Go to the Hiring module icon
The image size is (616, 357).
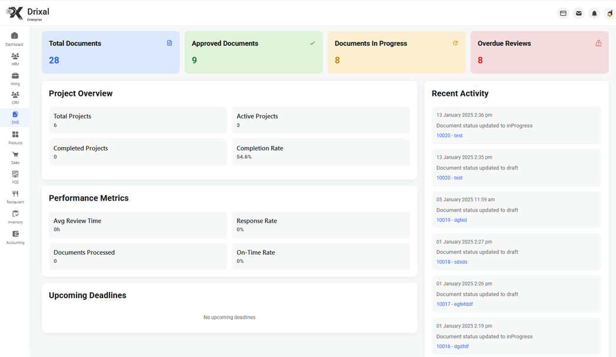[15, 76]
